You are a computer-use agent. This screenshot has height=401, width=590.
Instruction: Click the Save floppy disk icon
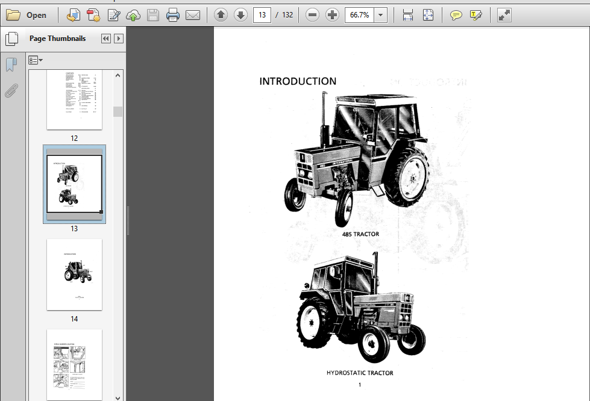(x=152, y=15)
